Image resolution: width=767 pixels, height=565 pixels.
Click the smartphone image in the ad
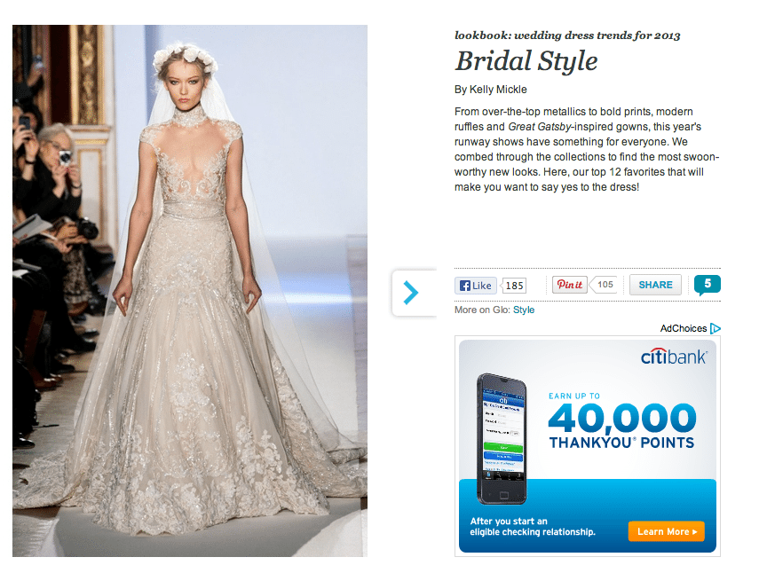click(x=502, y=439)
